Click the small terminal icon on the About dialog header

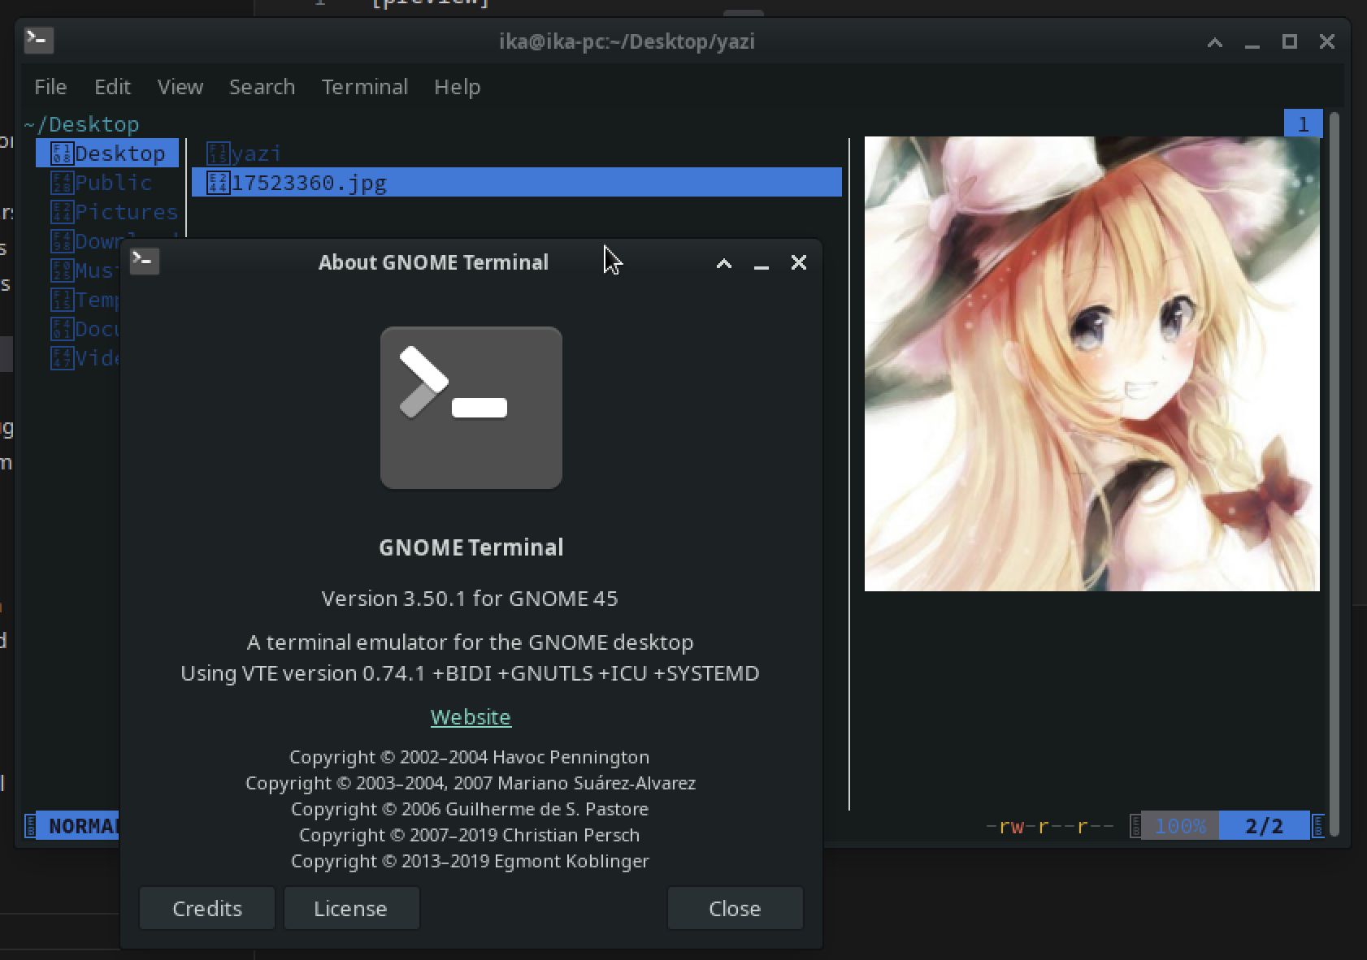(145, 262)
